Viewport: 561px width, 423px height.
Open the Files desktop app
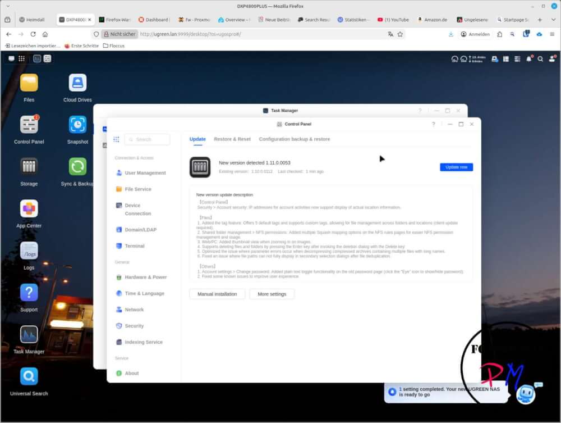click(29, 83)
